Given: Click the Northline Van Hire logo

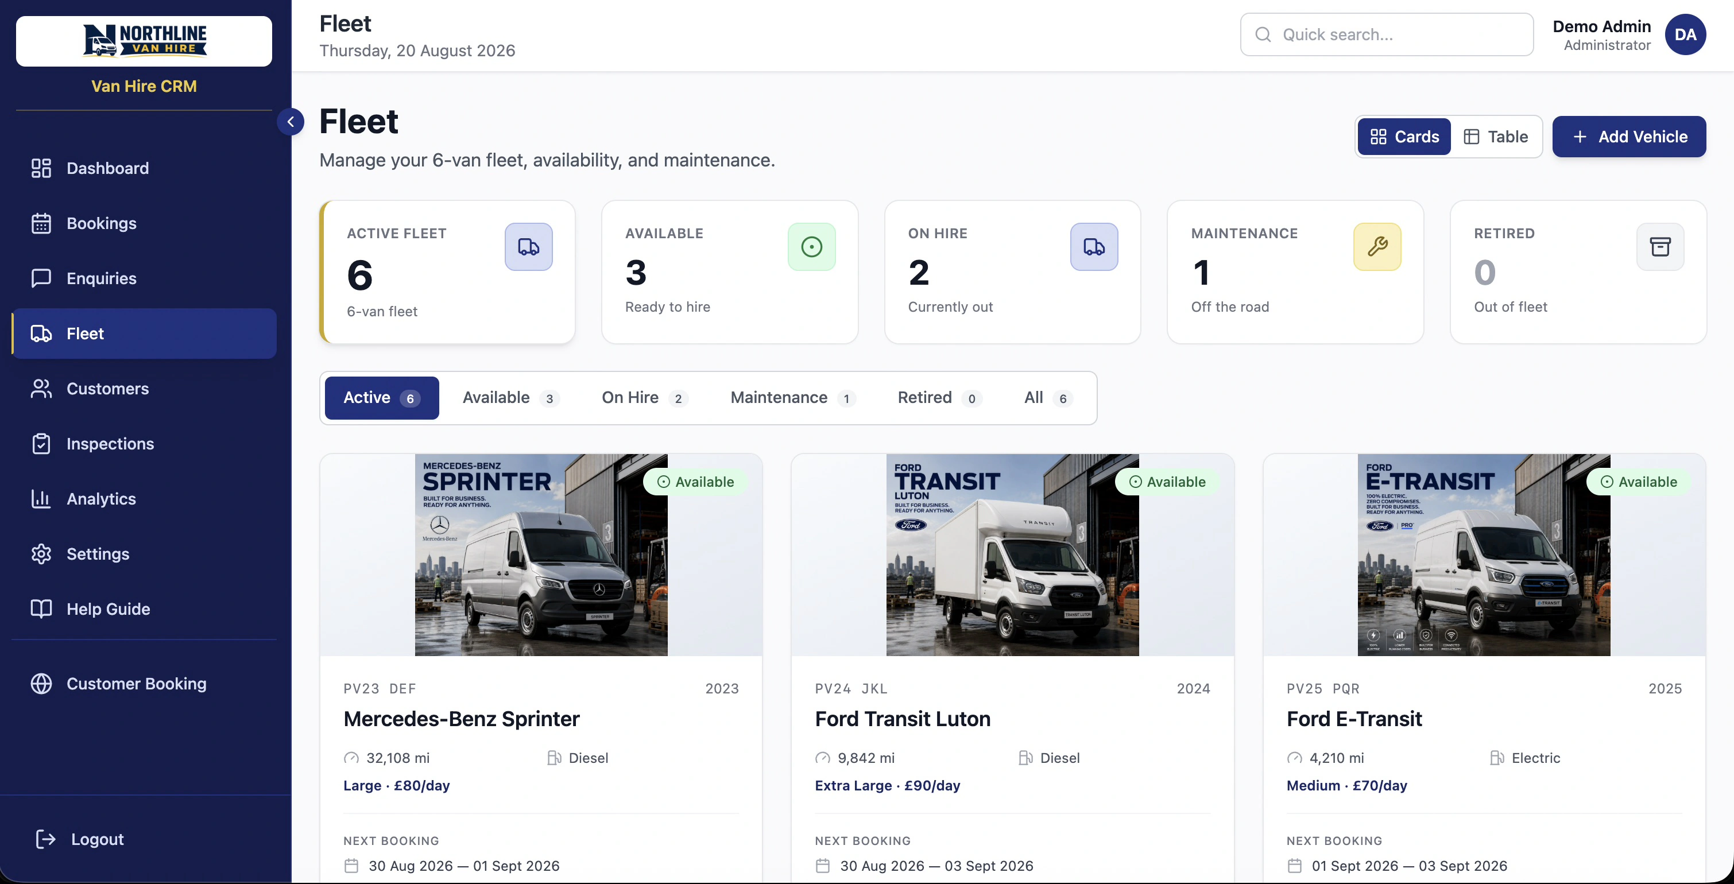Looking at the screenshot, I should (x=144, y=41).
